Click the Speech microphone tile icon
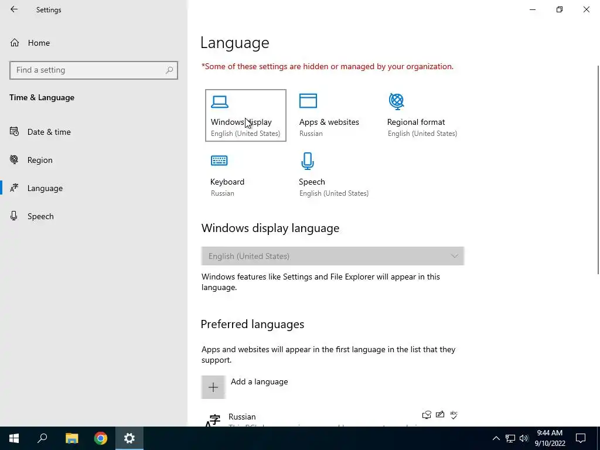600x450 pixels. [x=308, y=161]
